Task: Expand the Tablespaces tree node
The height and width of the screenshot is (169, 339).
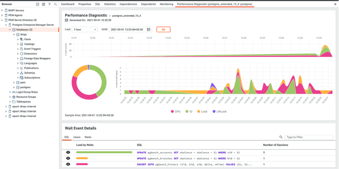Action: 10,102
